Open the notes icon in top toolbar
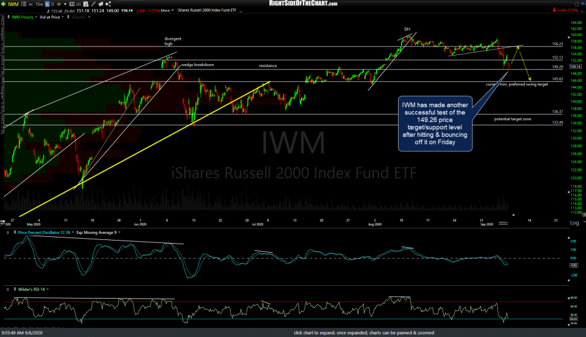Viewport: 586px width, 337px height. coord(101,4)
